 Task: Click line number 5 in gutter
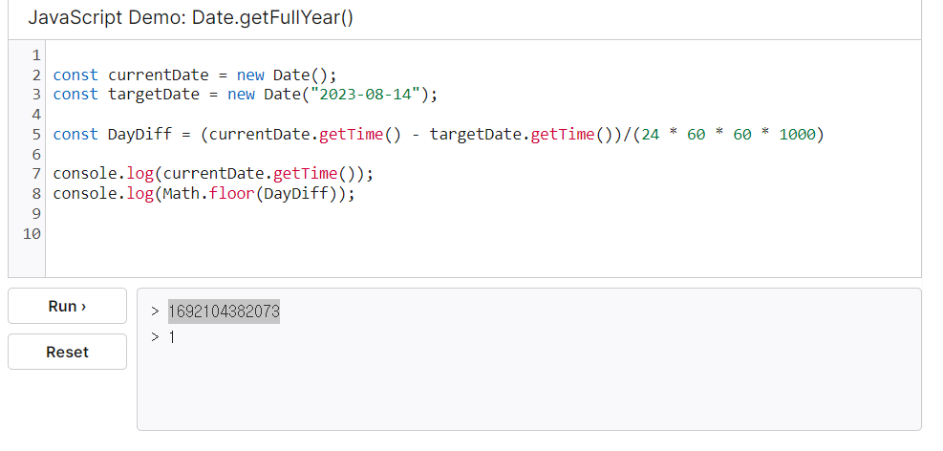pos(36,134)
